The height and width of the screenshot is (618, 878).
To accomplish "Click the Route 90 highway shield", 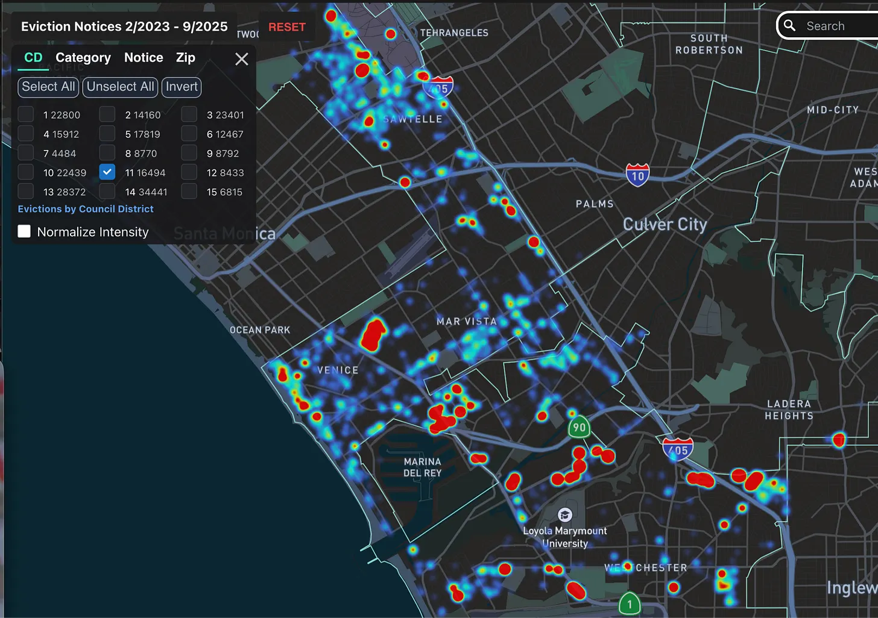I will [579, 427].
